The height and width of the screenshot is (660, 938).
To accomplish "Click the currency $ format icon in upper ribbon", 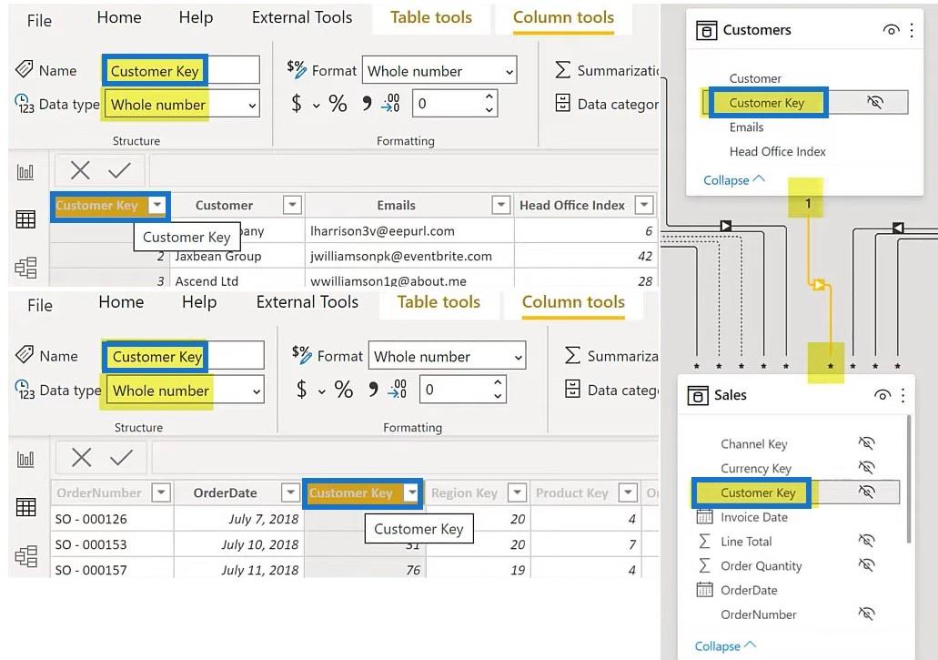I will (x=296, y=104).
